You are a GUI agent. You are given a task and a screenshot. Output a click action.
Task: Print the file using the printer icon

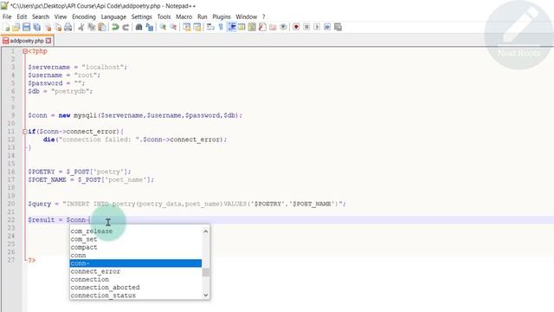coord(68,27)
